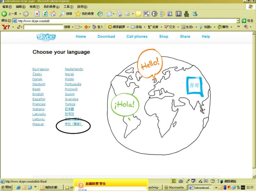This screenshot has width=256, height=192.
Task: Click the Yahoo toolbar pencil icon
Action: (x=19, y=27)
